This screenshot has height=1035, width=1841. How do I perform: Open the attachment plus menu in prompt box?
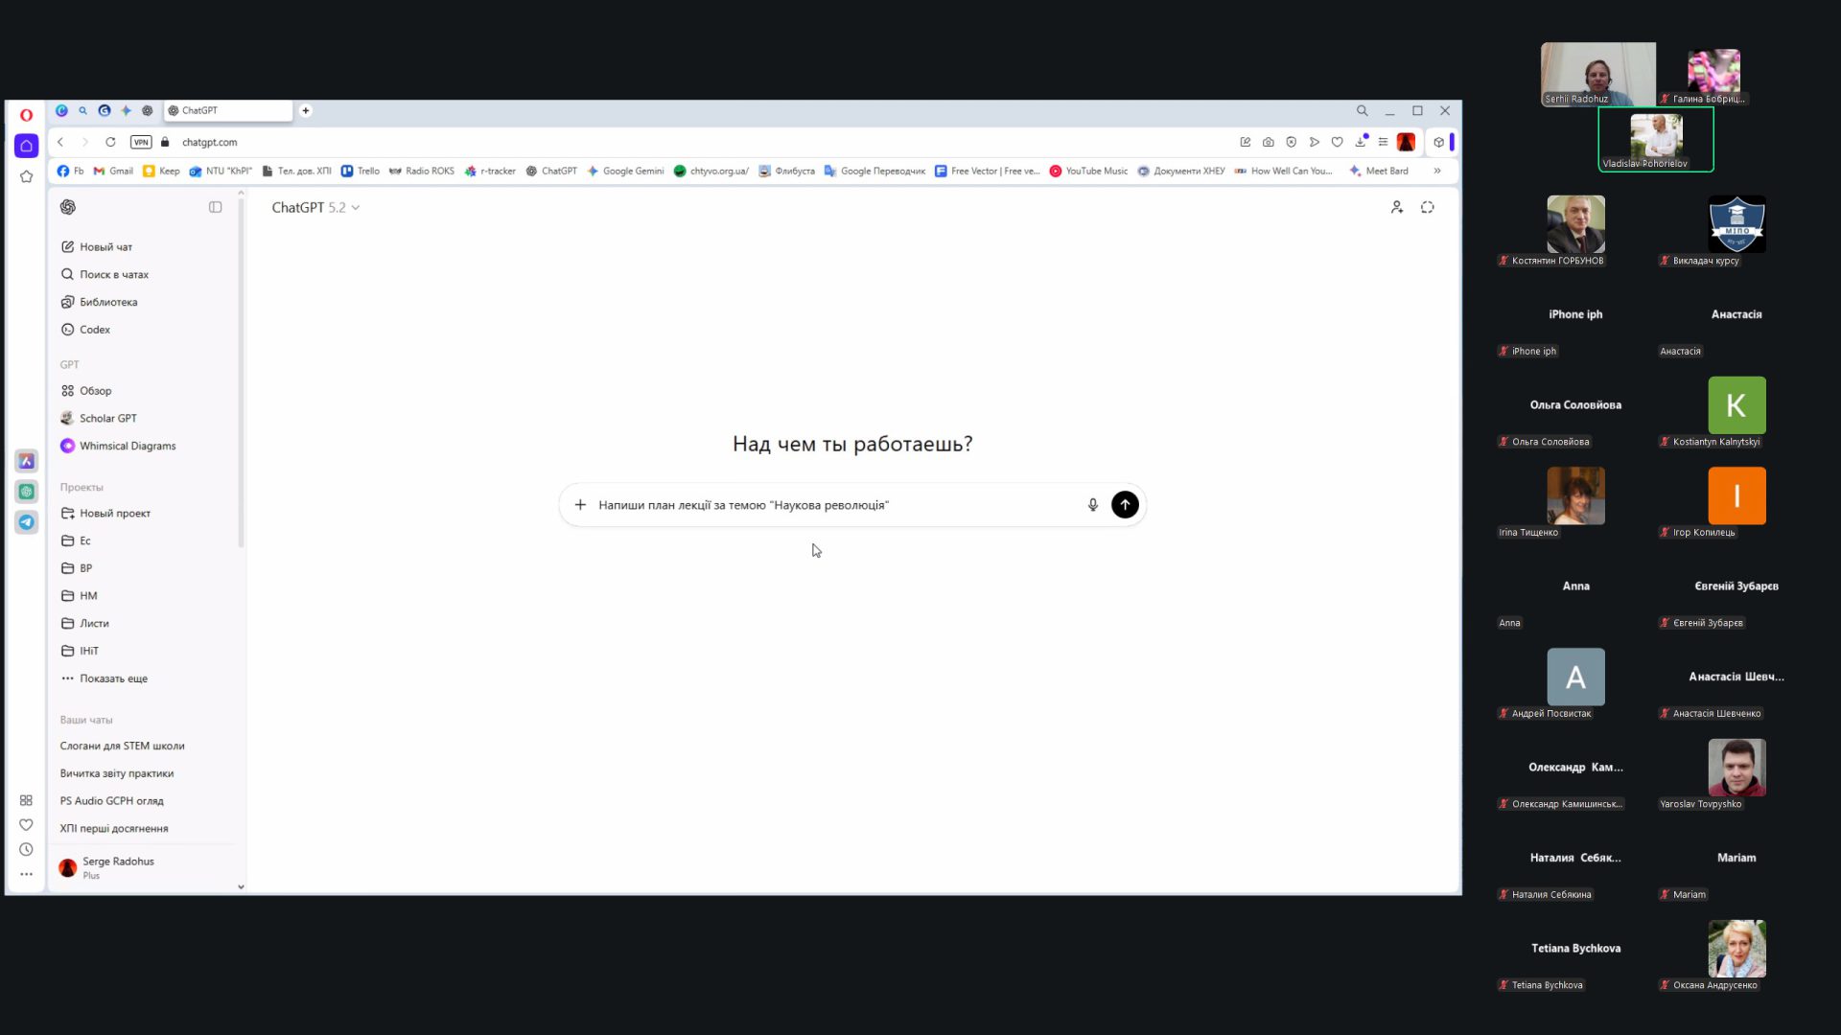click(x=580, y=505)
